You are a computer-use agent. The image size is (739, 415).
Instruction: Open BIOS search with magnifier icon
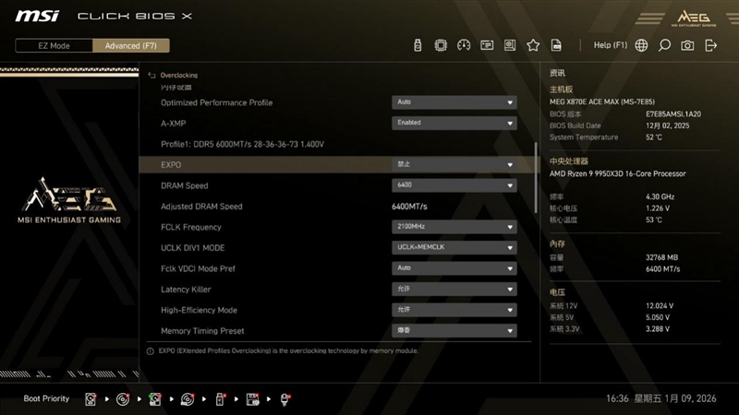pyautogui.click(x=664, y=45)
